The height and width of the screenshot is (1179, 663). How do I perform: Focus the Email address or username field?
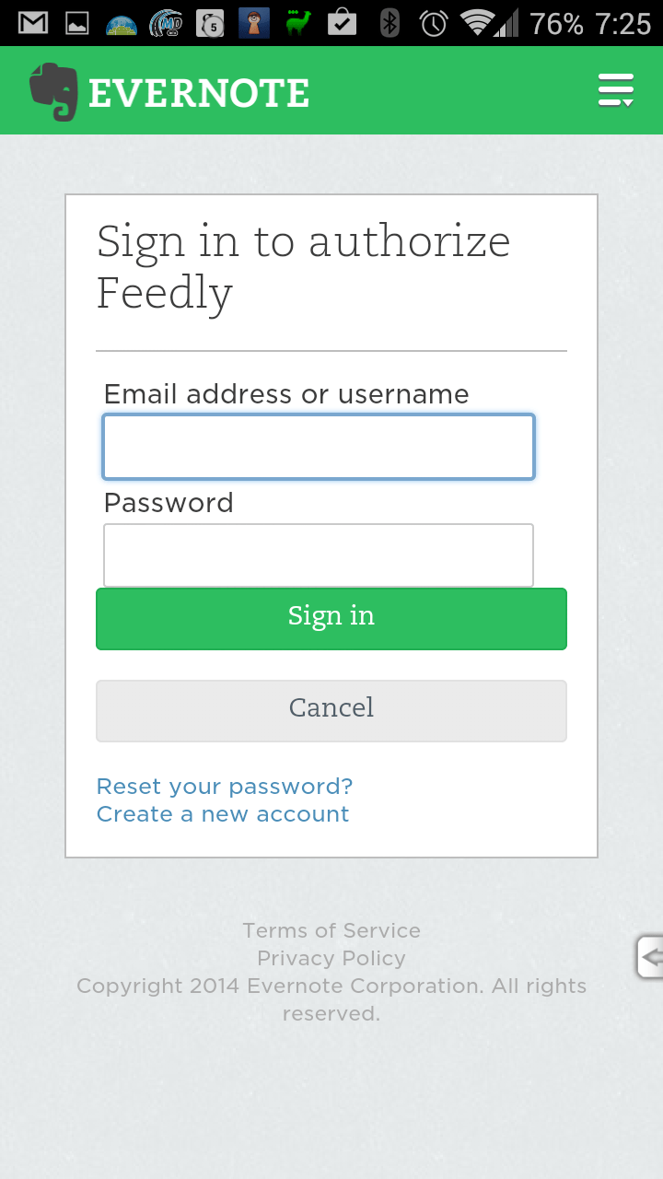click(318, 447)
